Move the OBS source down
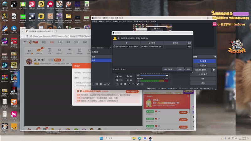The width and height of the screenshot is (251, 141). (133, 84)
